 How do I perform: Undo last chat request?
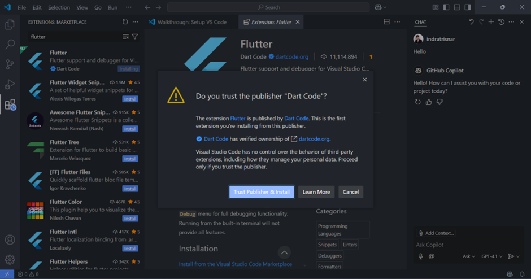tap(471, 21)
